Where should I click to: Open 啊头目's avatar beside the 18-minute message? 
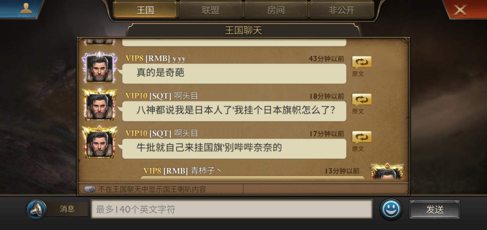click(x=99, y=105)
